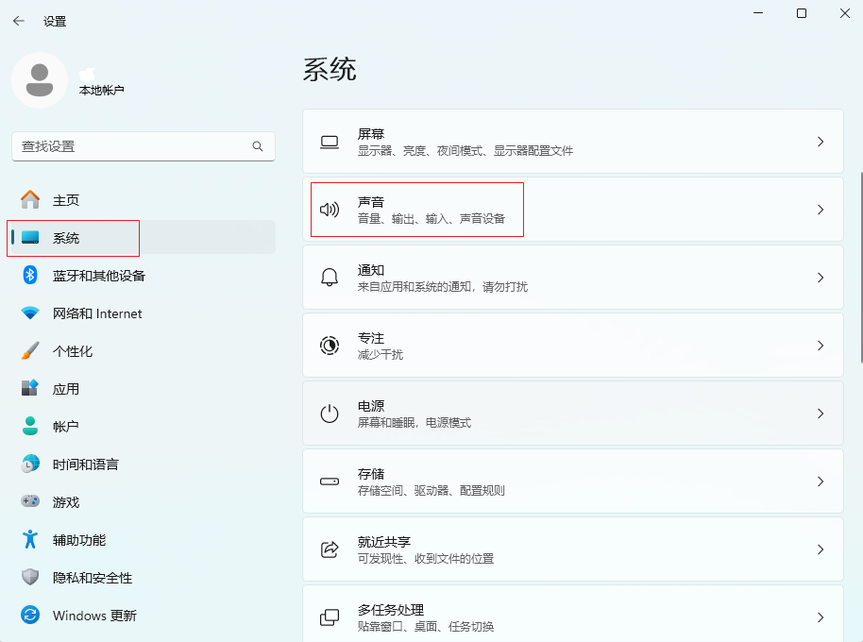The width and height of the screenshot is (863, 642).
Task: Click the 本地帐户 account label
Action: [101, 91]
